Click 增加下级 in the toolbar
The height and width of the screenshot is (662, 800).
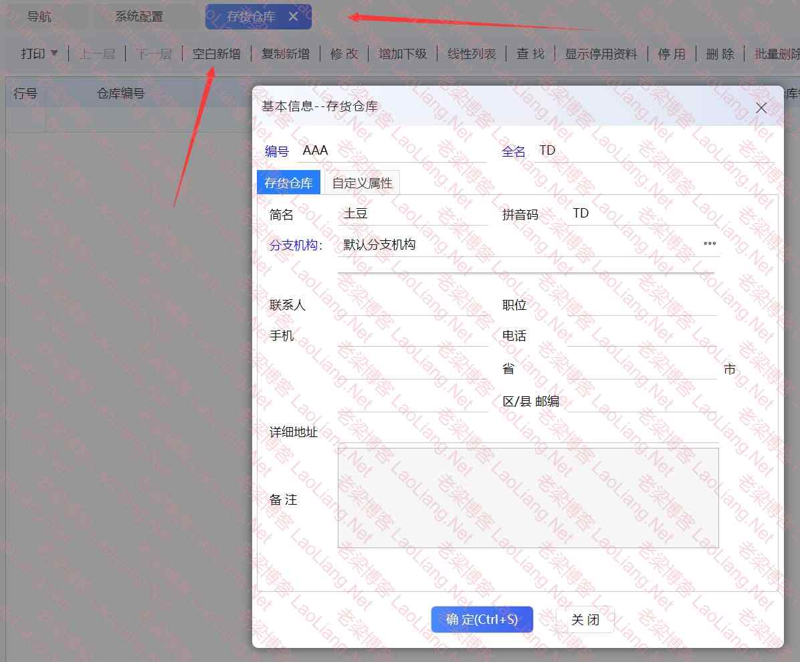402,54
